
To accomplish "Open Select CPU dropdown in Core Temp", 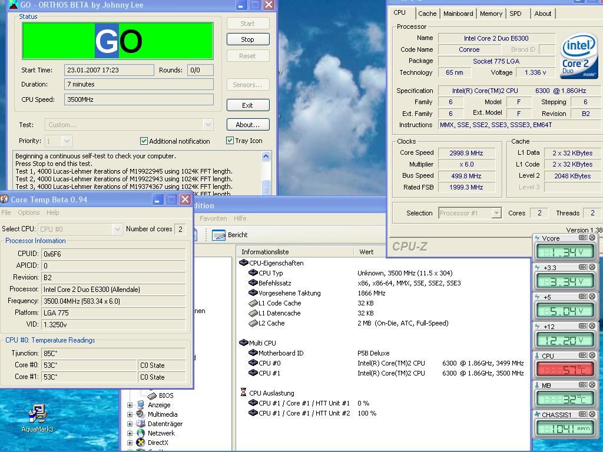I will pos(117,229).
